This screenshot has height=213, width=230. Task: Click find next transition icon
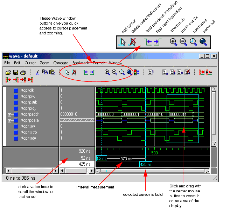pos(92,72)
